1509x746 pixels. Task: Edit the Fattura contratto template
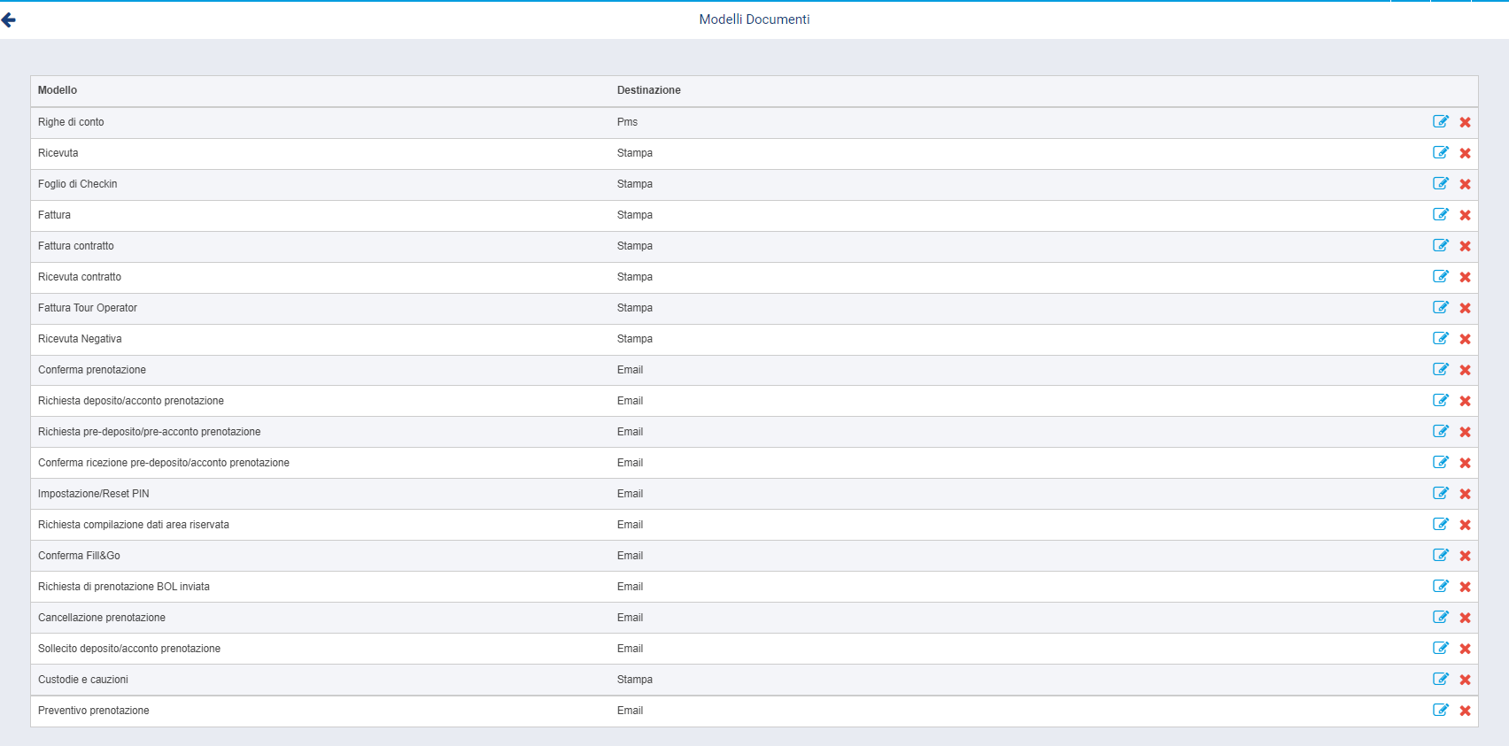click(x=1441, y=246)
